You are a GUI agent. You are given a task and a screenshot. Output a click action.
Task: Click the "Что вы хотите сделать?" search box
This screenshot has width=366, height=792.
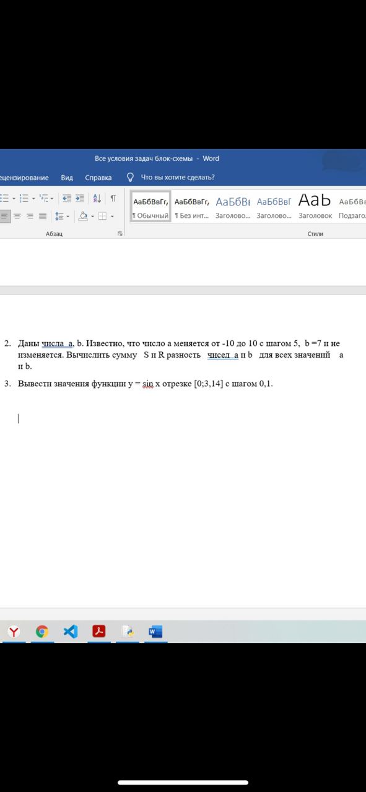point(178,178)
